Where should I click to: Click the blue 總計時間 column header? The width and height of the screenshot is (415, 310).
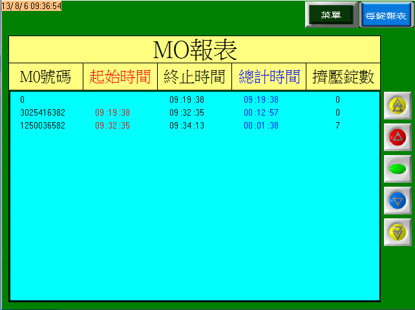pyautogui.click(x=269, y=77)
